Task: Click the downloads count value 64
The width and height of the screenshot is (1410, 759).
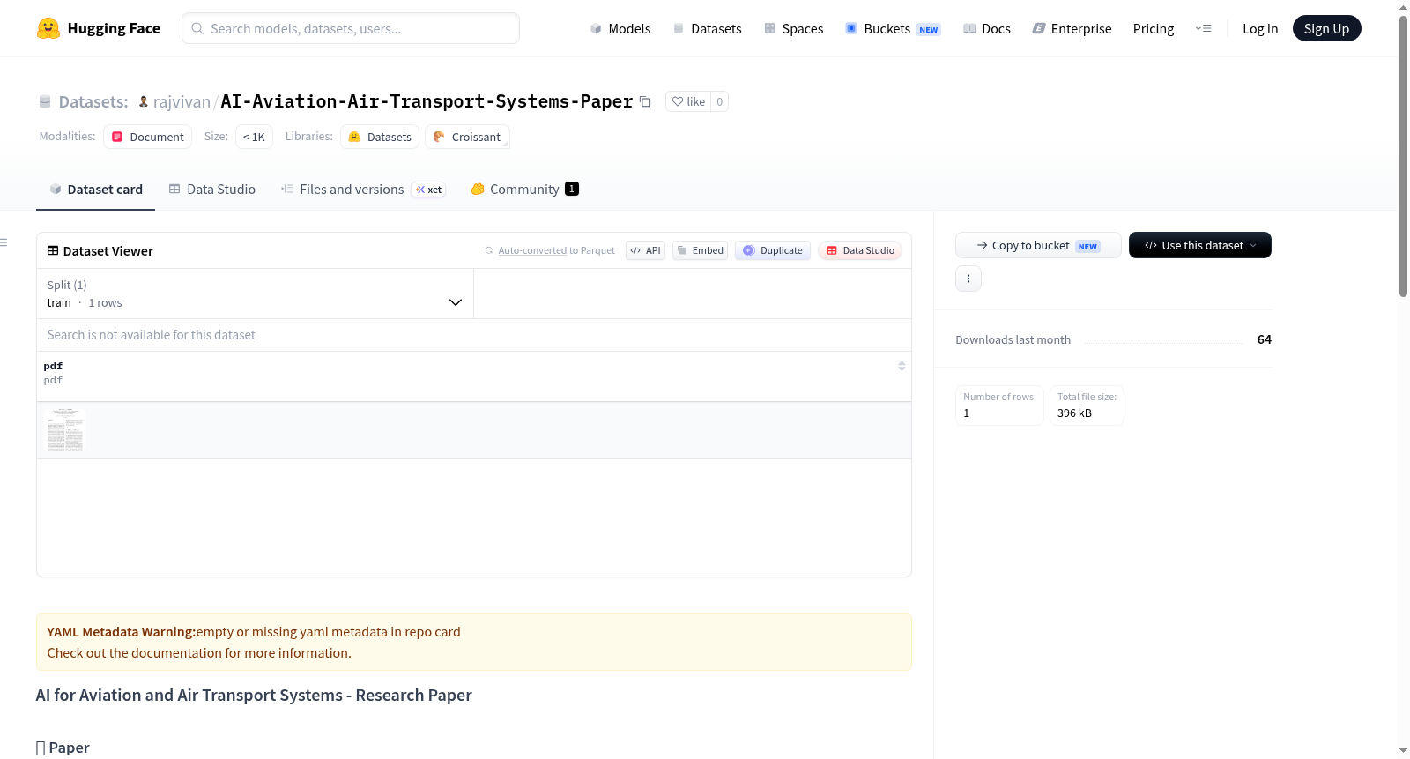Action: (x=1265, y=339)
